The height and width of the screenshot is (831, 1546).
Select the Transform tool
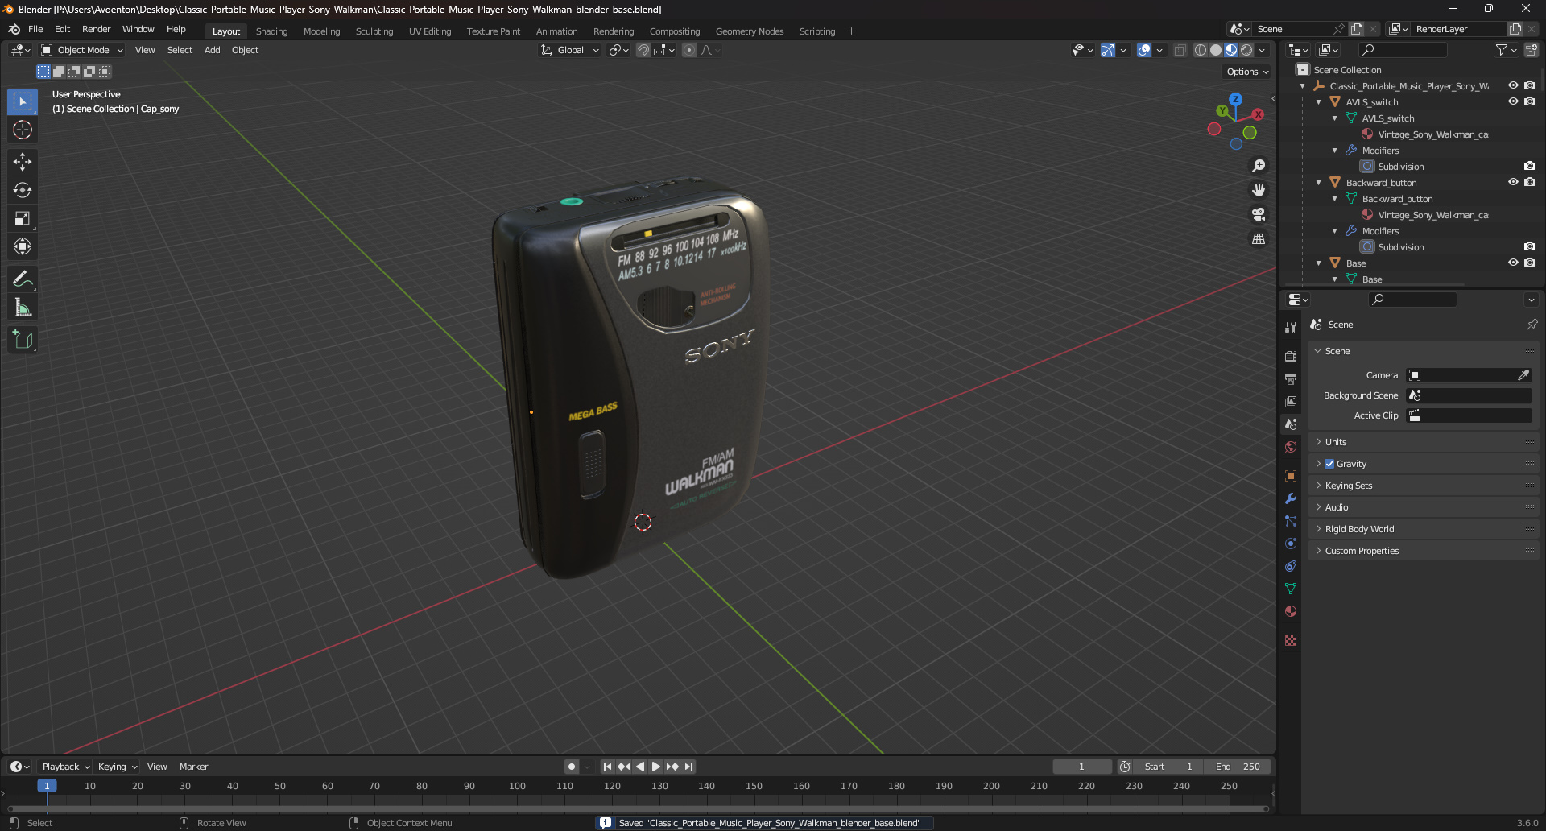coord(23,246)
